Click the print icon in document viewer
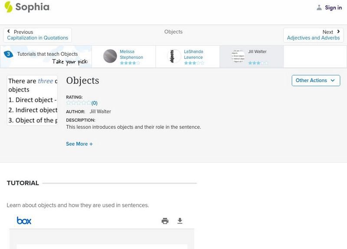347x249 pixels. pyautogui.click(x=165, y=221)
